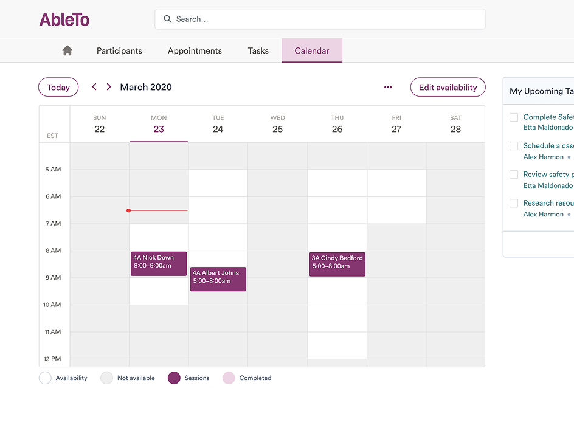Screen dimensions: 574x422
Task: Check the Review safety task checkbox
Action: 514,175
